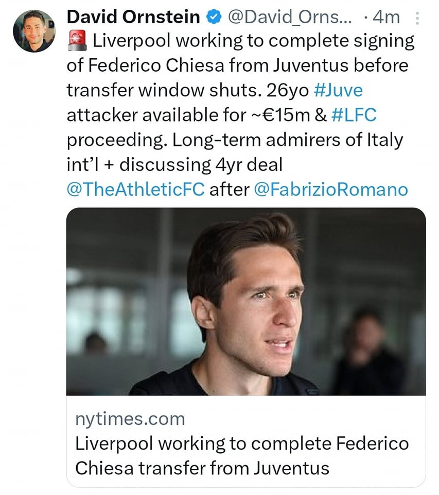The height and width of the screenshot is (495, 439).
Task: Click the blue verified badge
Action: [213, 18]
